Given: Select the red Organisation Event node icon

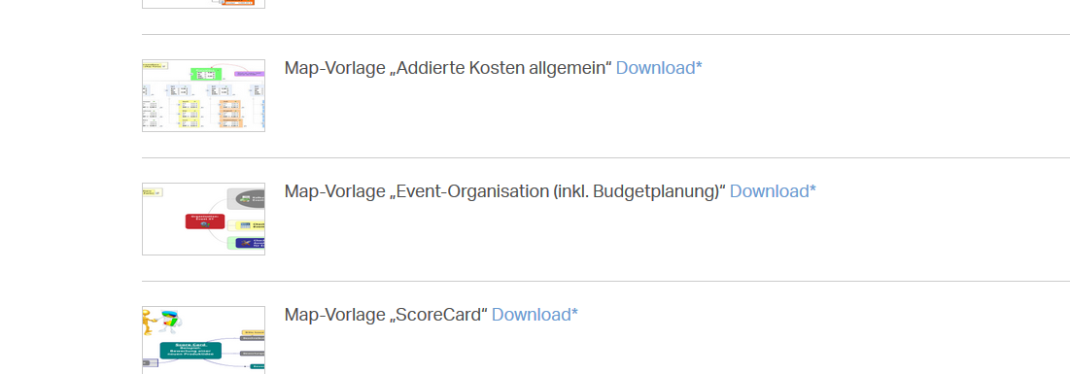Looking at the screenshot, I should tap(205, 221).
